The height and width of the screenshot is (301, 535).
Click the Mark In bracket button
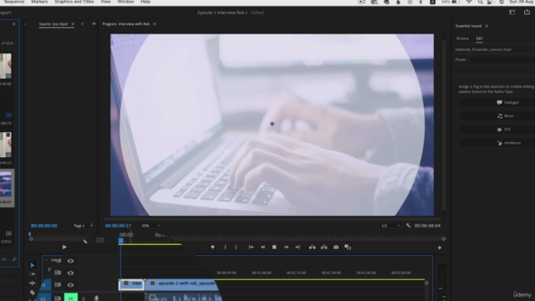(x=225, y=247)
